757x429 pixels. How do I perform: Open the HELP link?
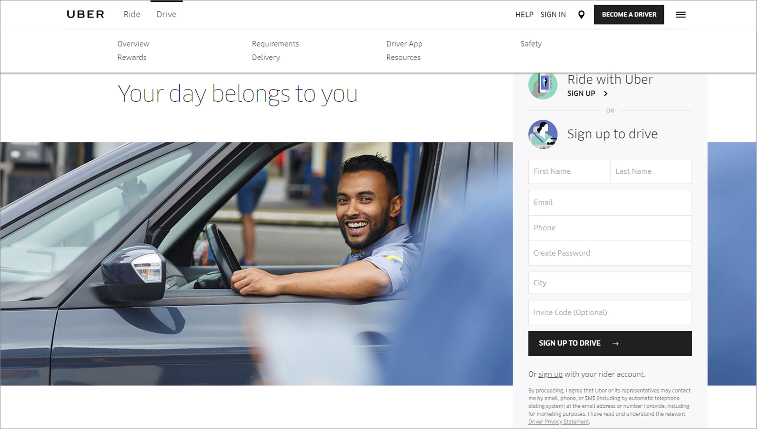(524, 15)
